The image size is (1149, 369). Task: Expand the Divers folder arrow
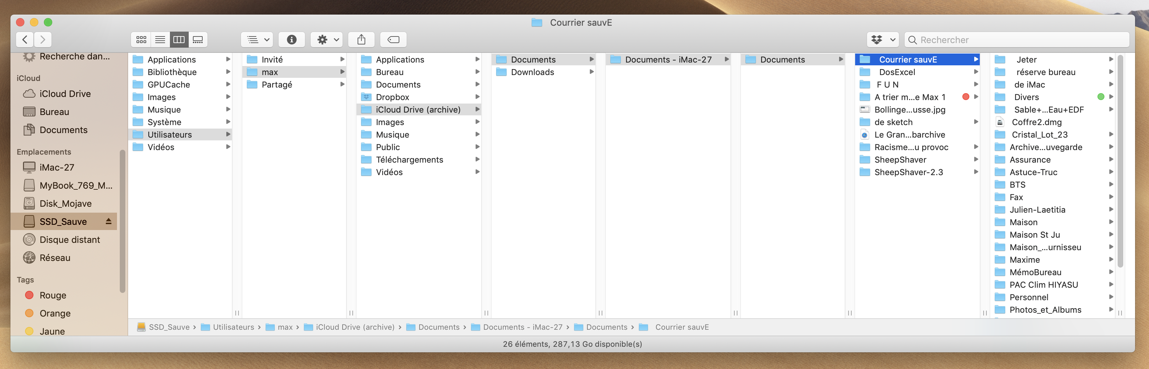pyautogui.click(x=1111, y=97)
